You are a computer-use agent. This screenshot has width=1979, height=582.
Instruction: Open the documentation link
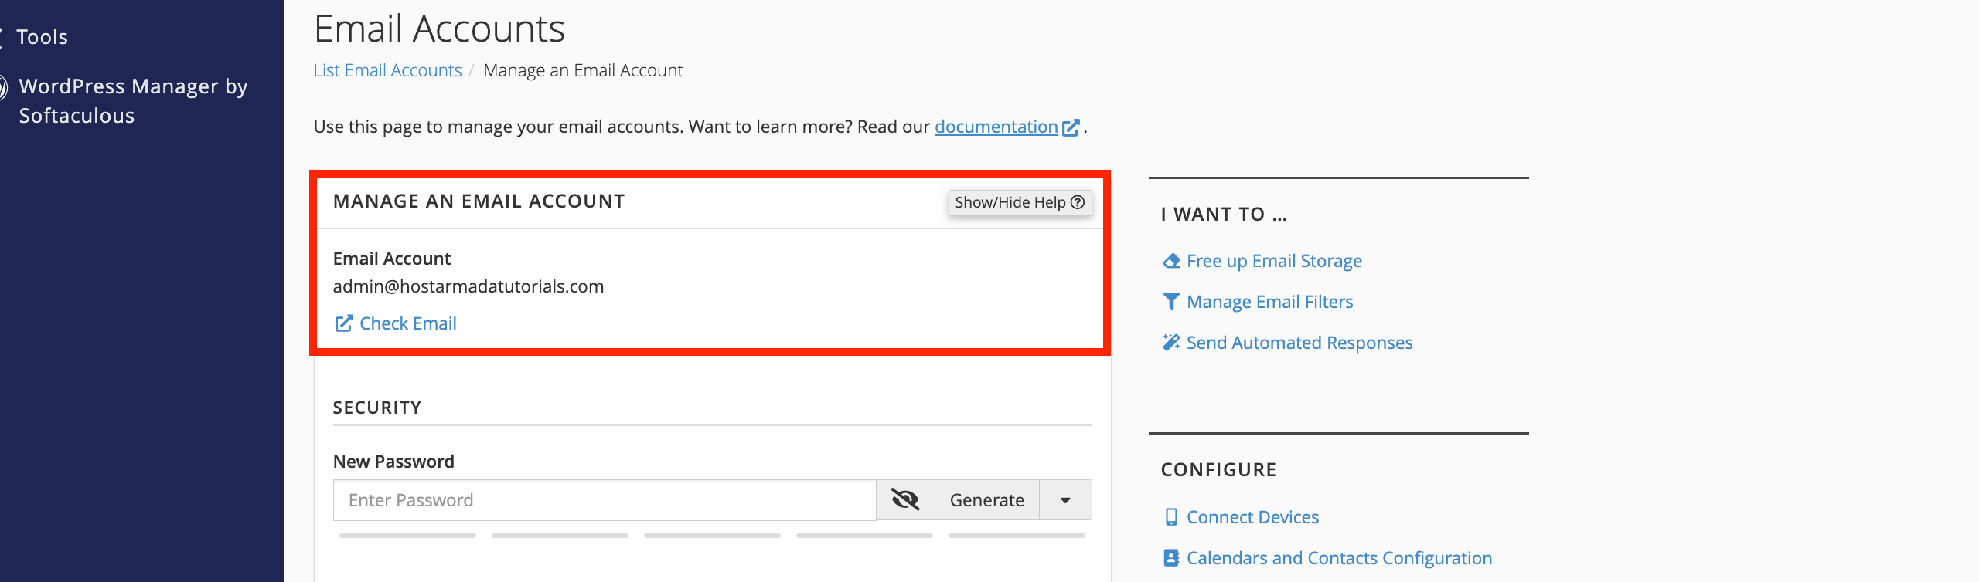[996, 127]
